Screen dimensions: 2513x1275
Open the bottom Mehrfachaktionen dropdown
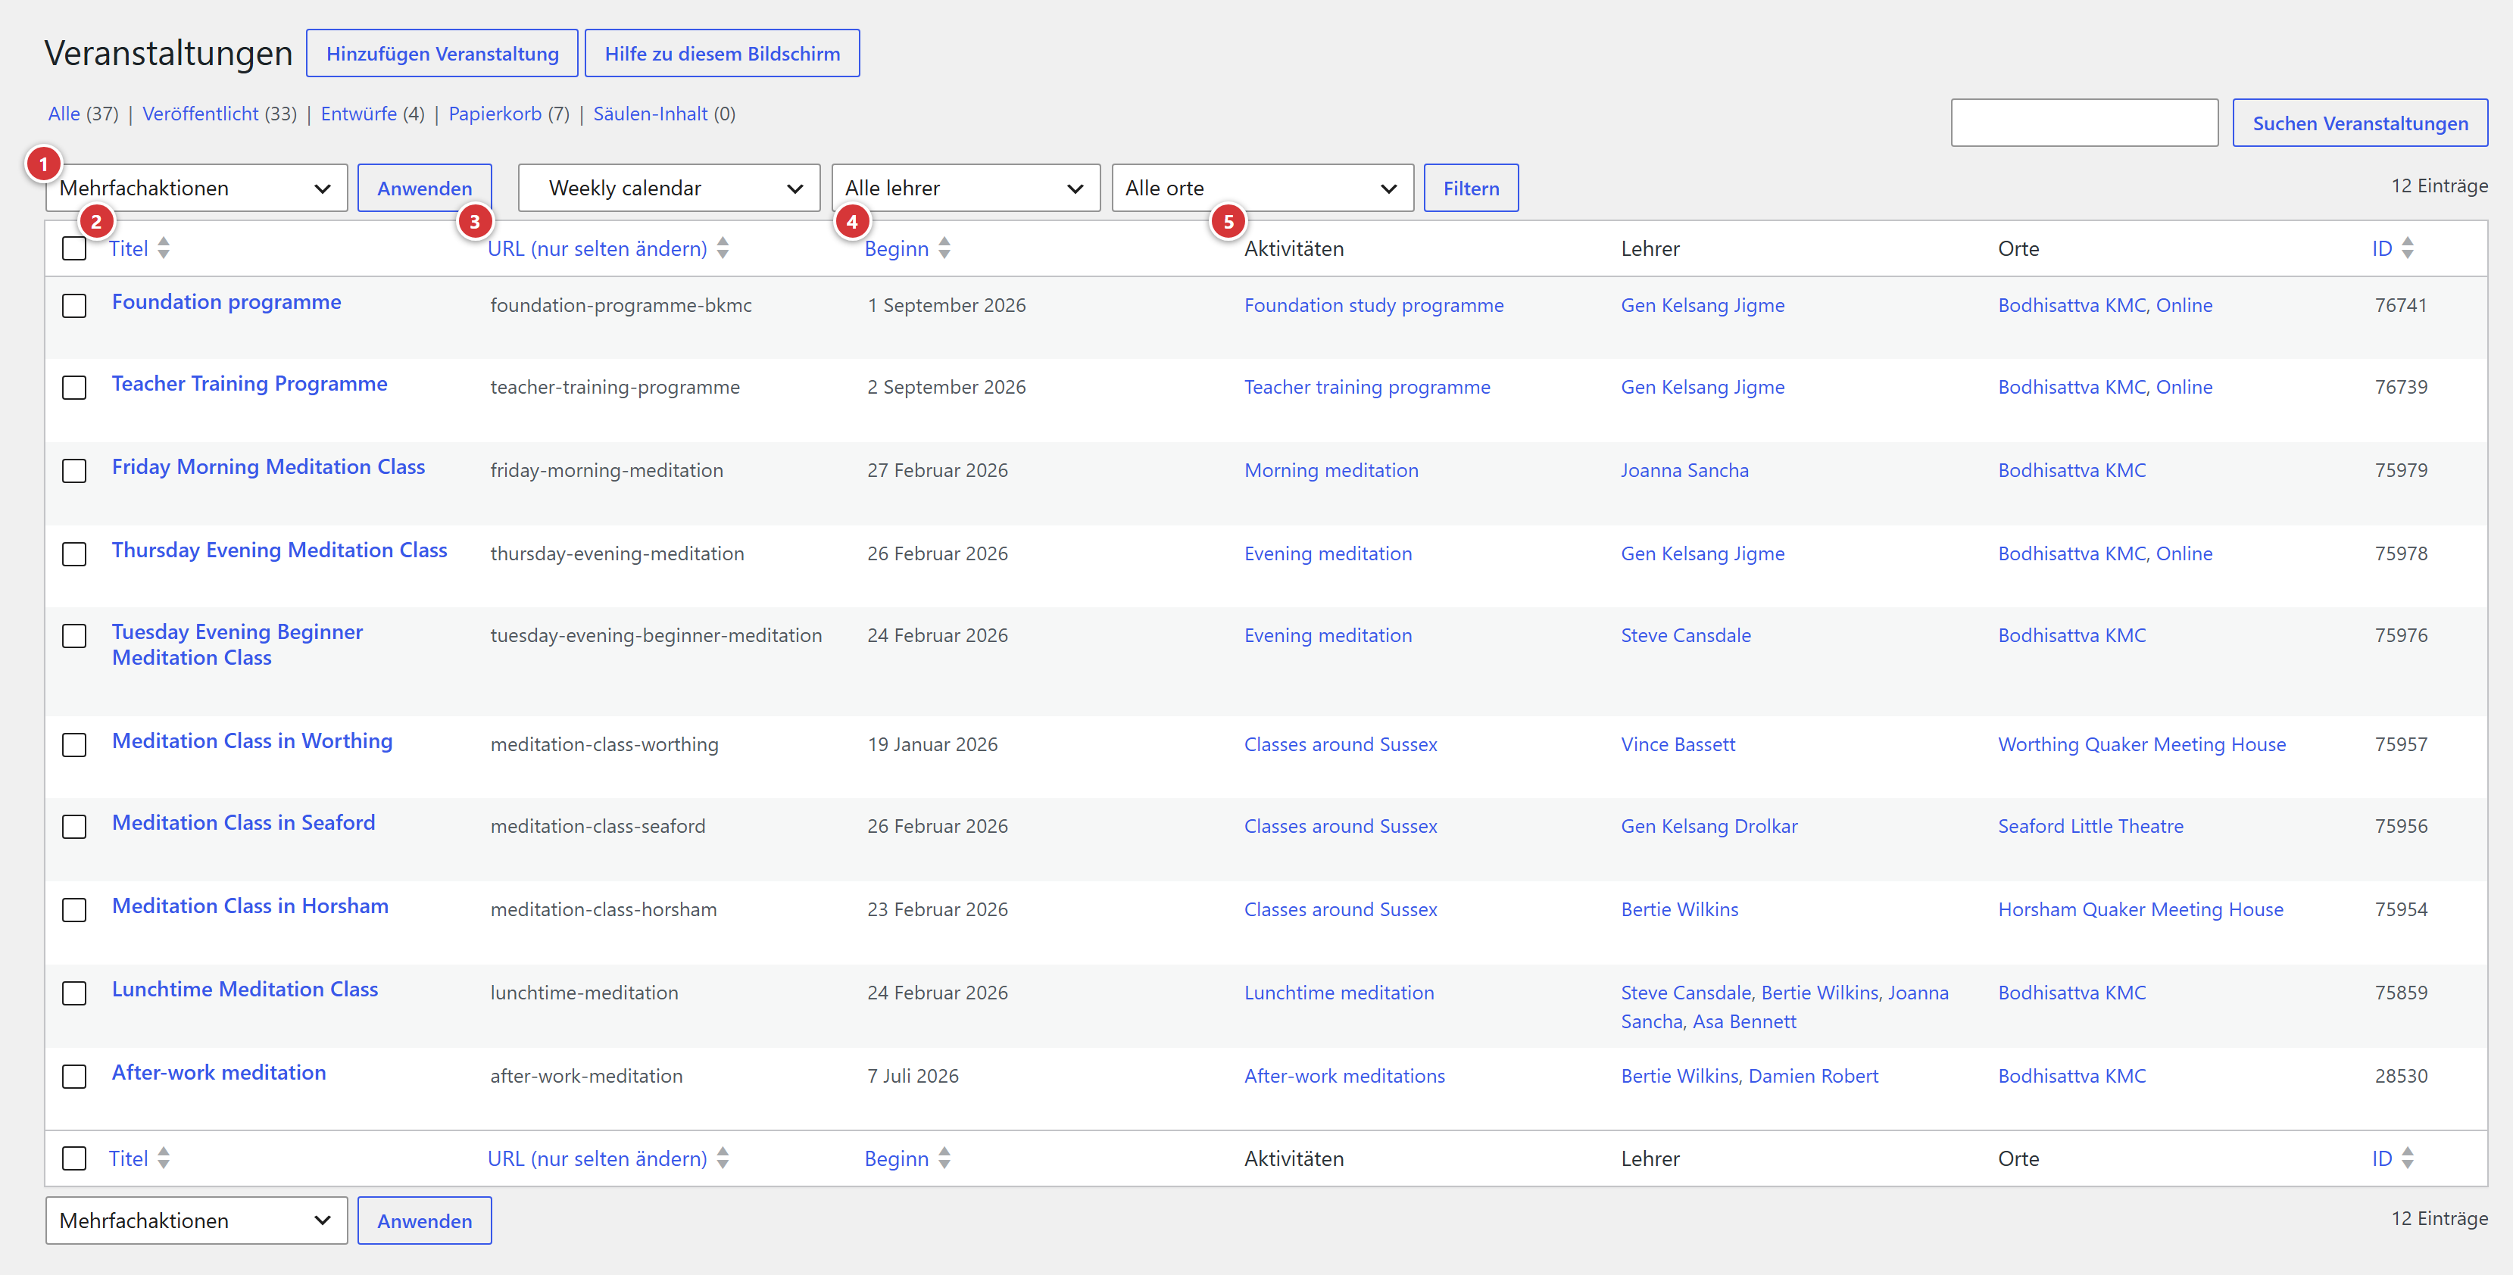(196, 1220)
